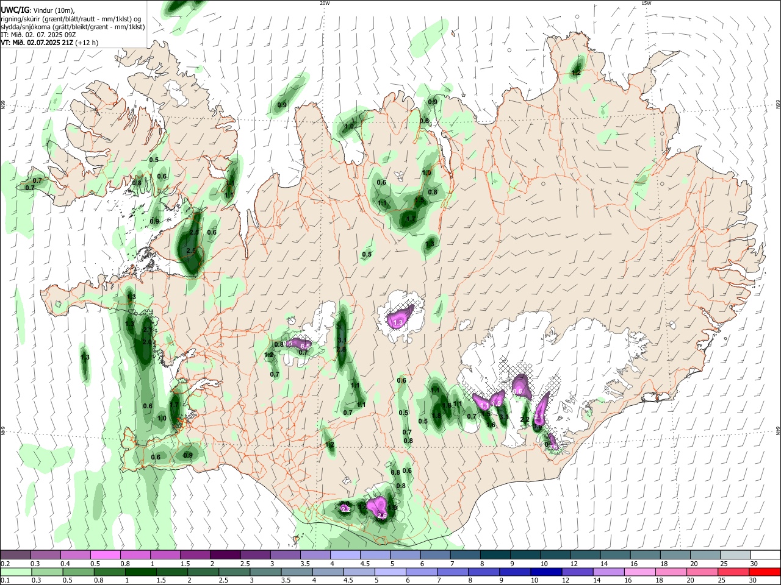
Task: Click the '1.3' value in the isolated offshore western cell
Action: 85,358
